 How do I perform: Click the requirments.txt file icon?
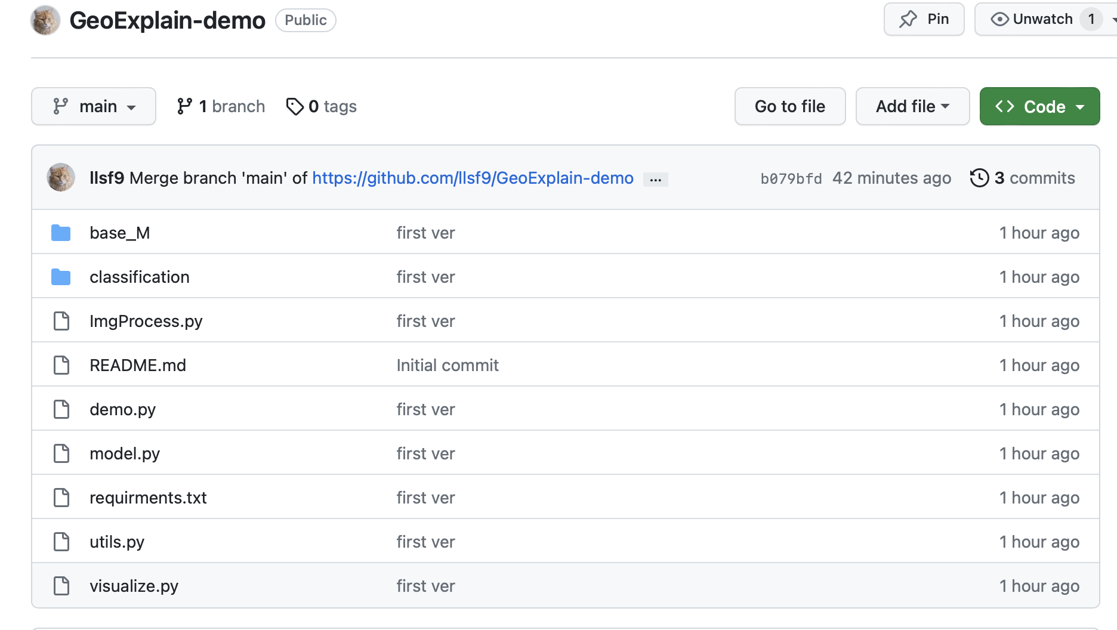click(x=61, y=498)
